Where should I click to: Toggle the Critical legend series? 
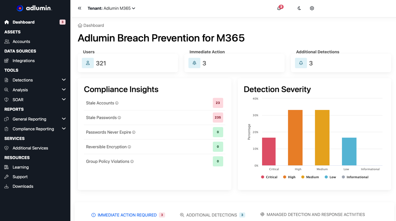point(269,177)
